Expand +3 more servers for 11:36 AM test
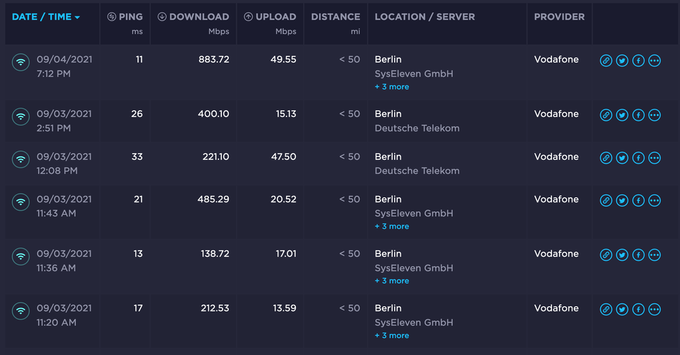Screen dimensions: 680x355 pos(392,281)
